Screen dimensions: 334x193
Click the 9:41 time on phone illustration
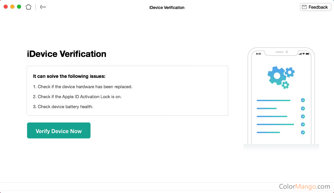(x=259, y=54)
